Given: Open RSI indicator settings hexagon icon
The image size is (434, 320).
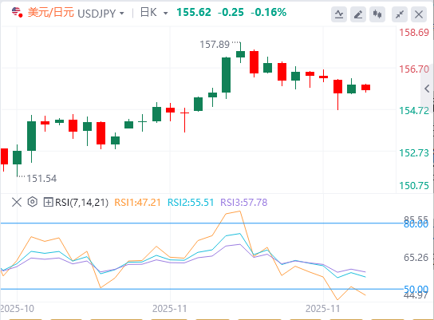Looking at the screenshot, I should 33,202.
